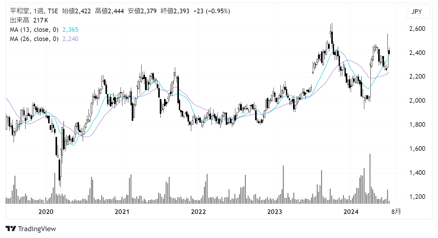Click the 1,600 price axis label

tap(417, 149)
